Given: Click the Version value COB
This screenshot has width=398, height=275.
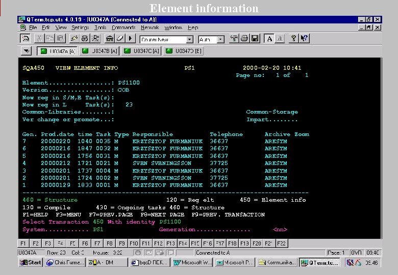Looking at the screenshot, I should (123, 90).
